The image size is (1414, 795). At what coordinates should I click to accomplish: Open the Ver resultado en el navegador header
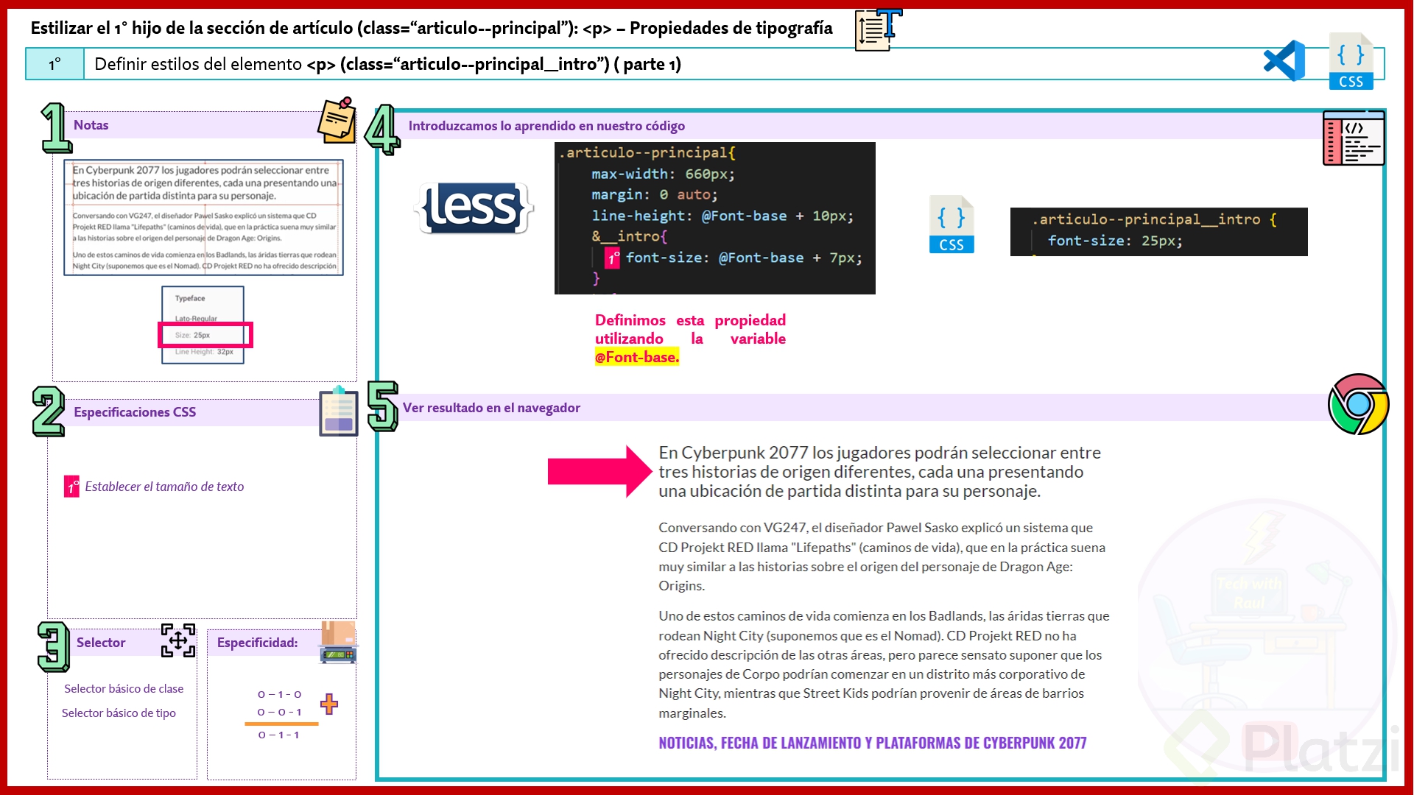pyautogui.click(x=491, y=408)
